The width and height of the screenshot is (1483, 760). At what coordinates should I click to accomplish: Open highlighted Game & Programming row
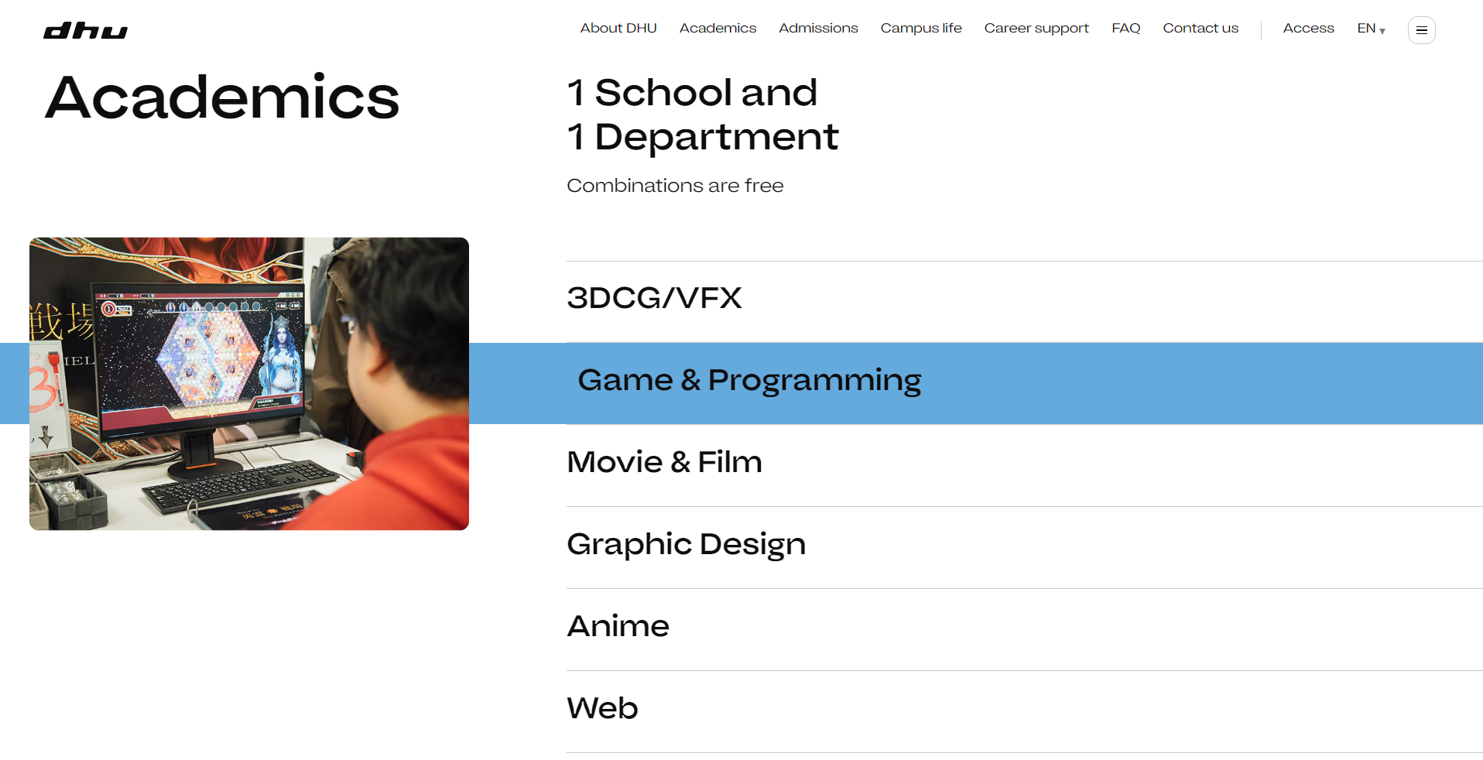[748, 381]
